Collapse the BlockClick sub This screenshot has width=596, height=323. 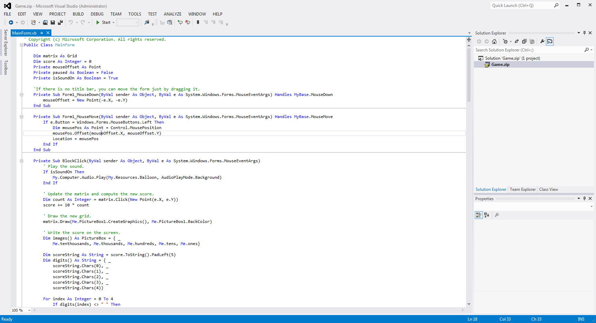pos(21,161)
